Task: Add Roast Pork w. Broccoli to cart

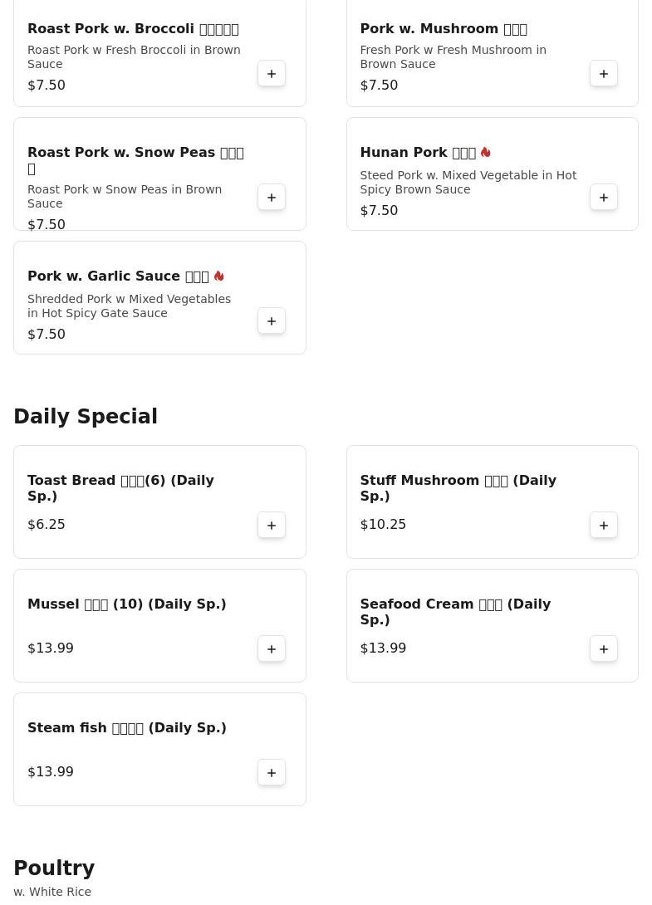Action: click(x=272, y=74)
